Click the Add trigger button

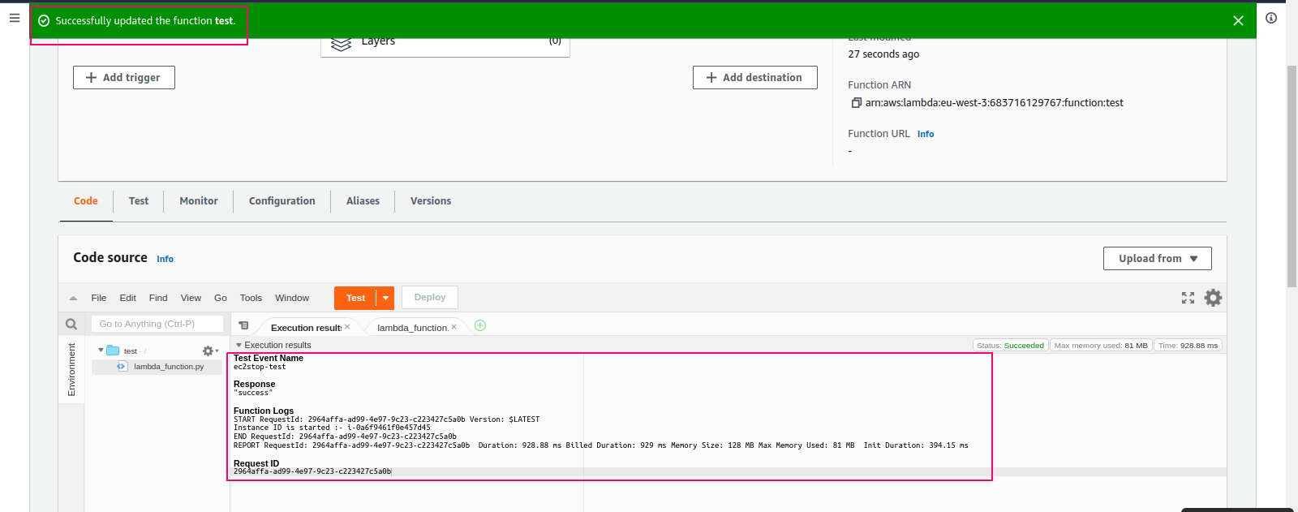coord(124,78)
